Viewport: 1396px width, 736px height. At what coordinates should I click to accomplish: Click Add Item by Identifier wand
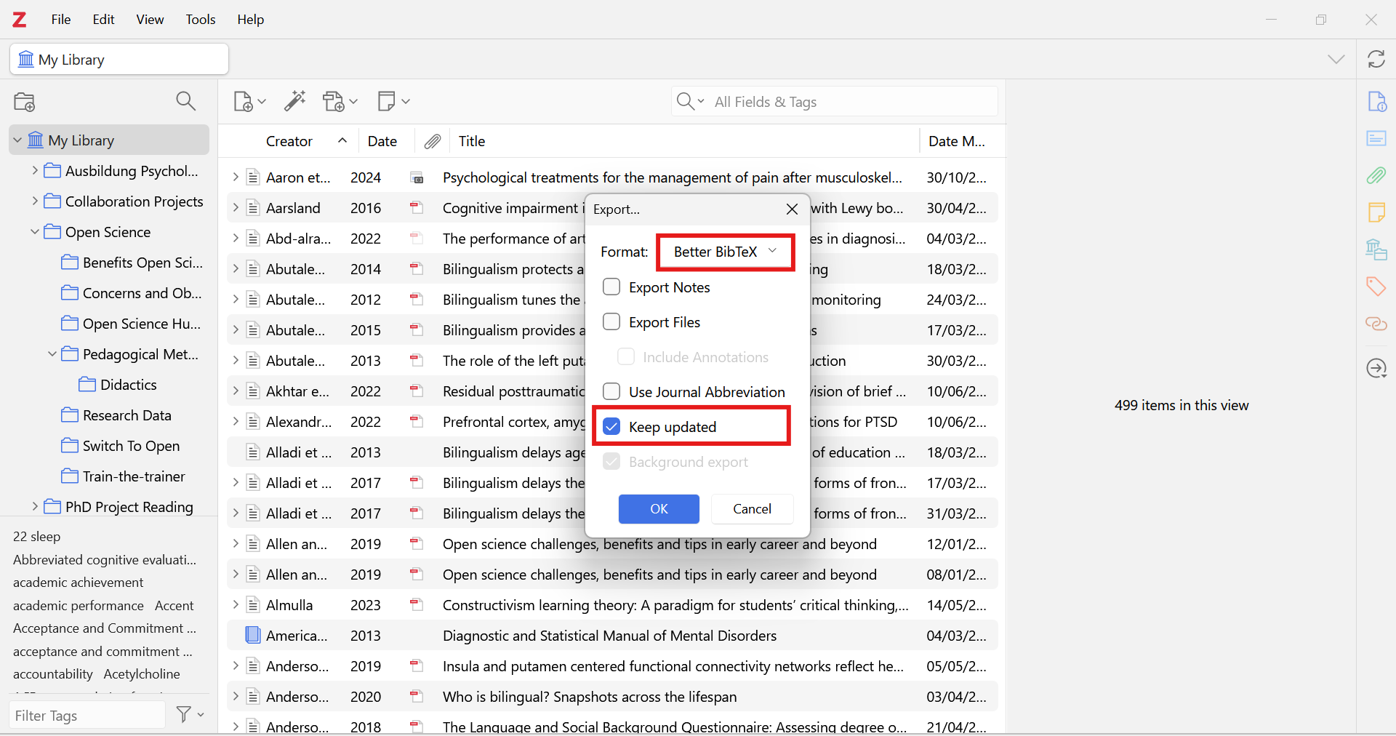294,100
